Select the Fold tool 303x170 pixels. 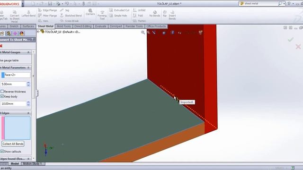(x=138, y=16)
